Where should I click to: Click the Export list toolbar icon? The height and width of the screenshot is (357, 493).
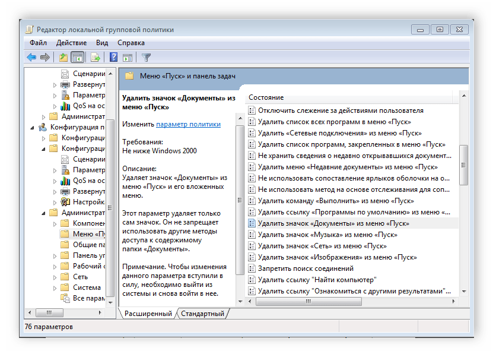[95, 58]
